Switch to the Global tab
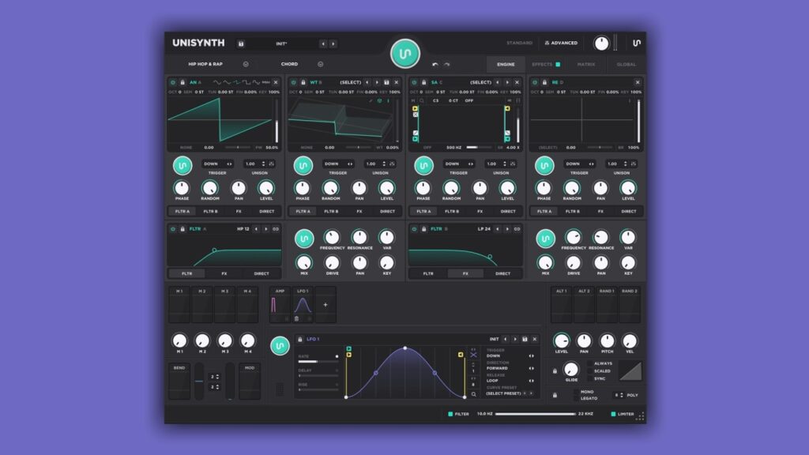Screen dimensions: 809x455 click(x=627, y=65)
